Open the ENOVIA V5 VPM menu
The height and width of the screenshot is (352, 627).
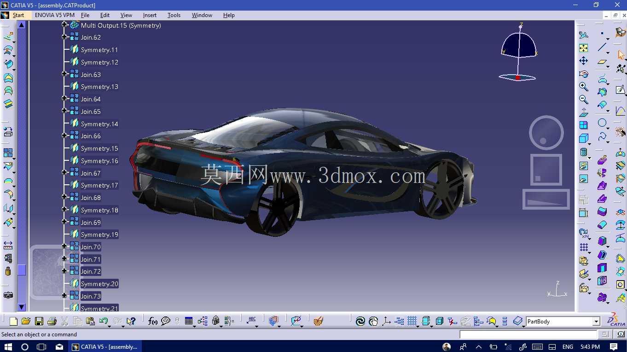55,15
